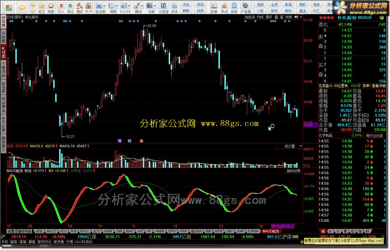Click the 查看详细 link
Screen dimensions: 390x250
coord(379,86)
